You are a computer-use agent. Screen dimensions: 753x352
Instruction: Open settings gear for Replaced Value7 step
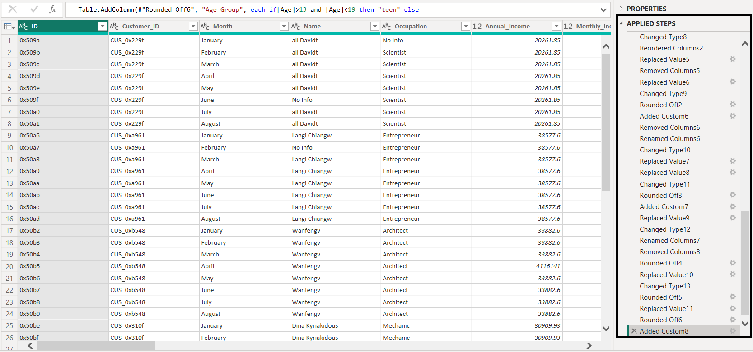733,161
